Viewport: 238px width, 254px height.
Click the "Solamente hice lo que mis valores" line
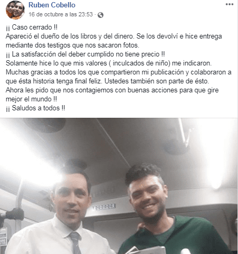coord(109,63)
